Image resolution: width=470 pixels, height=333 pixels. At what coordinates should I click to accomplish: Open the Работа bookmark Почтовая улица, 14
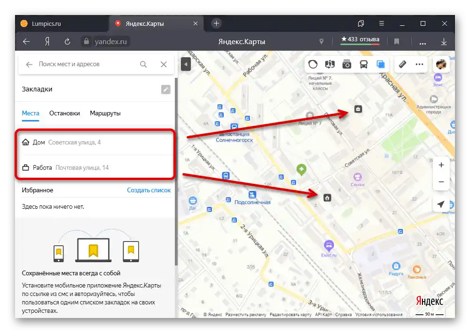[x=95, y=167]
